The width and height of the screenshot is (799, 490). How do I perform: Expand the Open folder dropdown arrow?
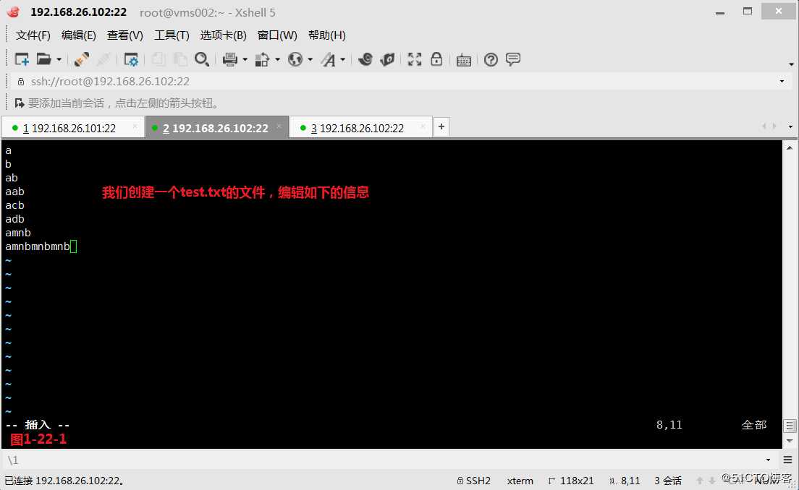click(x=59, y=59)
